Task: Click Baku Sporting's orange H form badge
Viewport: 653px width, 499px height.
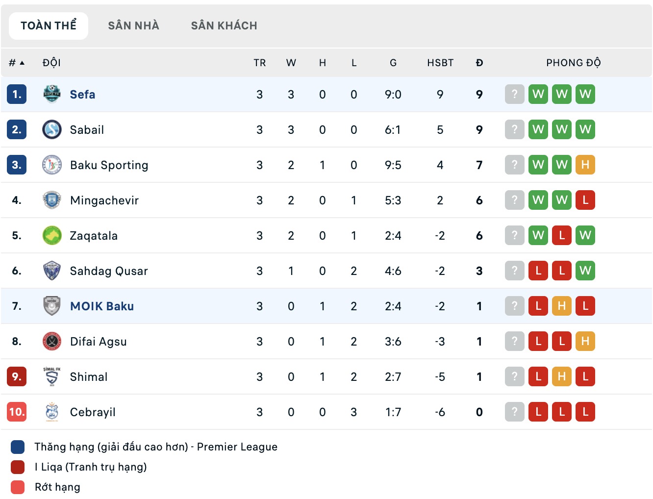Action: pos(585,165)
